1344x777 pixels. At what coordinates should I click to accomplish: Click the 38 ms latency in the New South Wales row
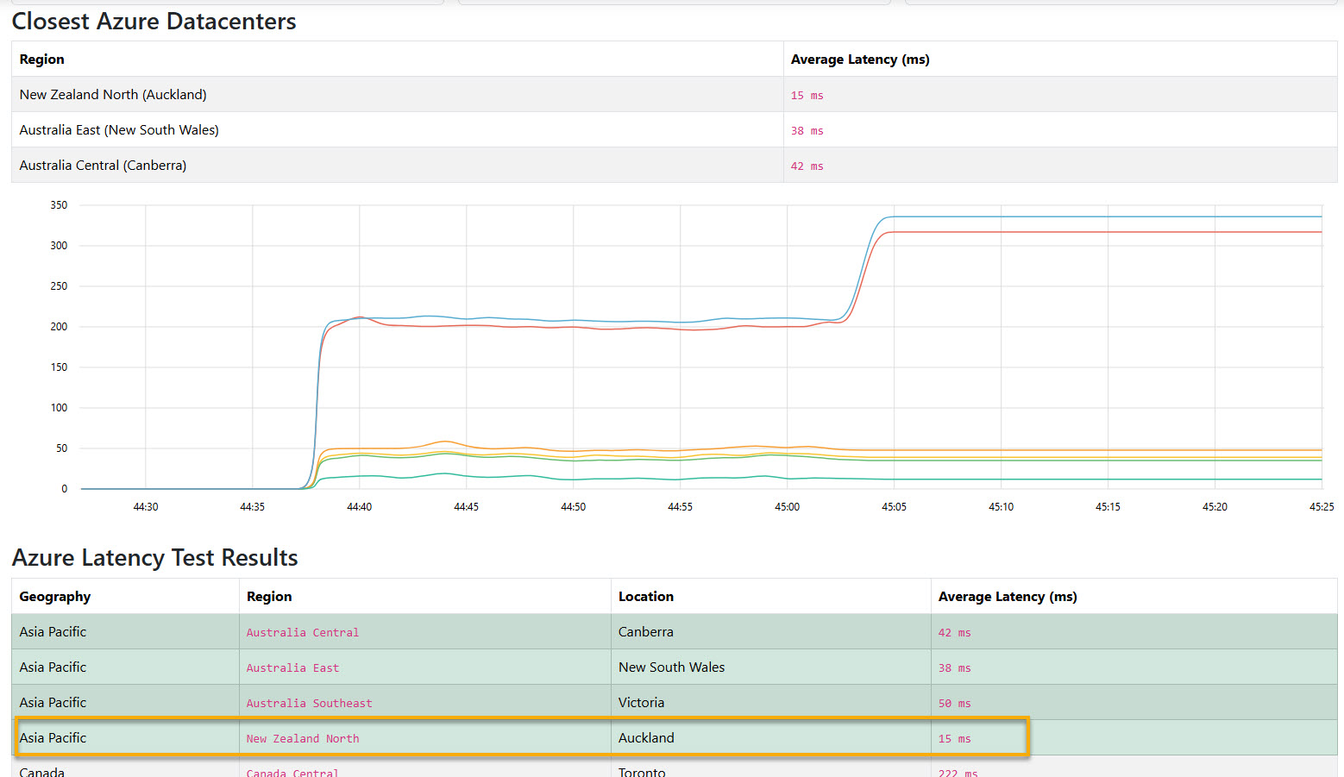[x=955, y=668]
